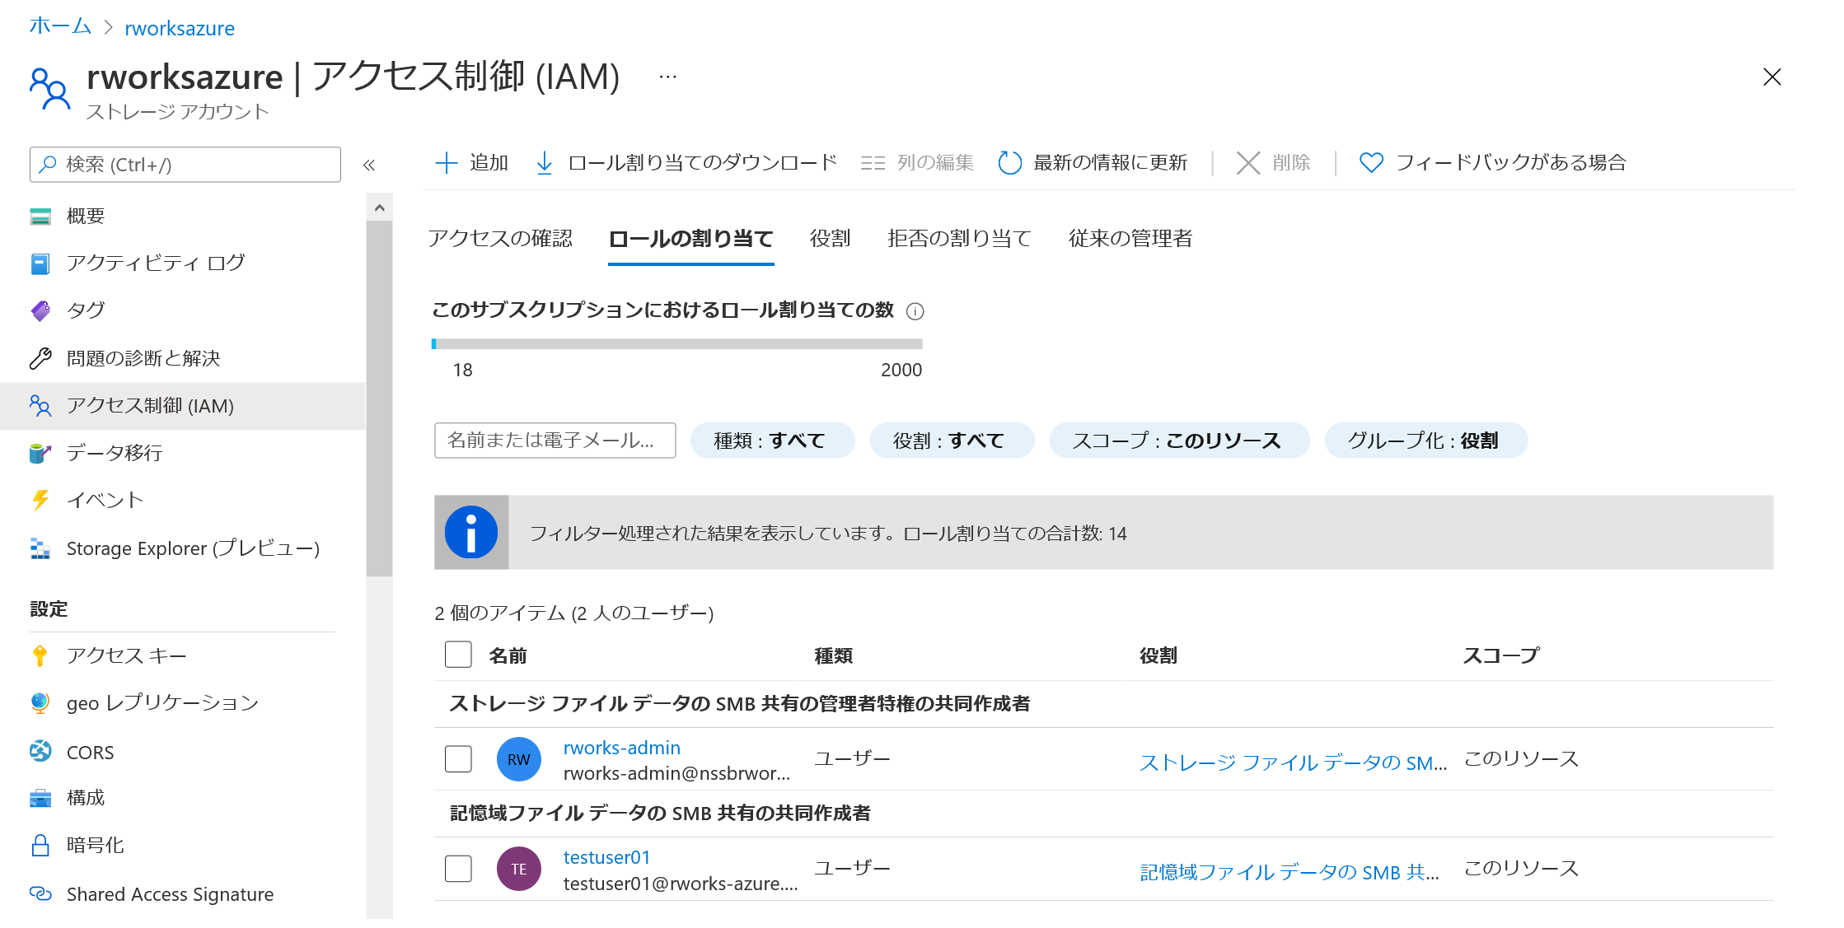The height and width of the screenshot is (928, 1844).
Task: Click the heart icon for フィードバック
Action: click(1371, 163)
